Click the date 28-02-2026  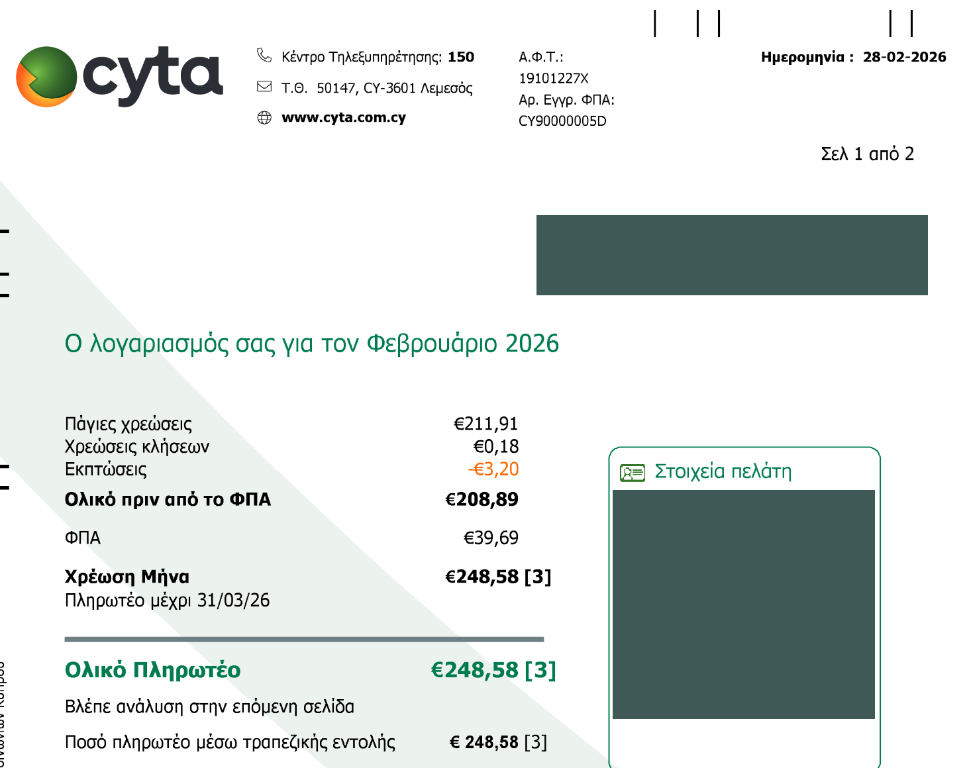[905, 57]
